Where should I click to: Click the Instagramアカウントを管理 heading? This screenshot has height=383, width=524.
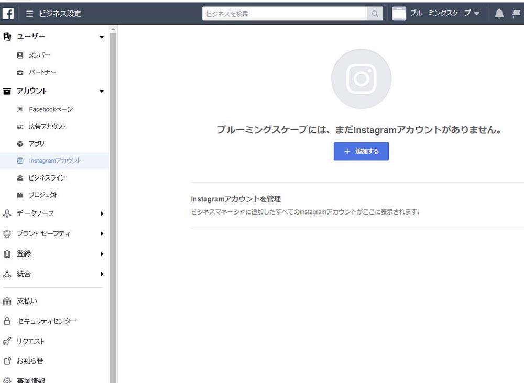(236, 199)
